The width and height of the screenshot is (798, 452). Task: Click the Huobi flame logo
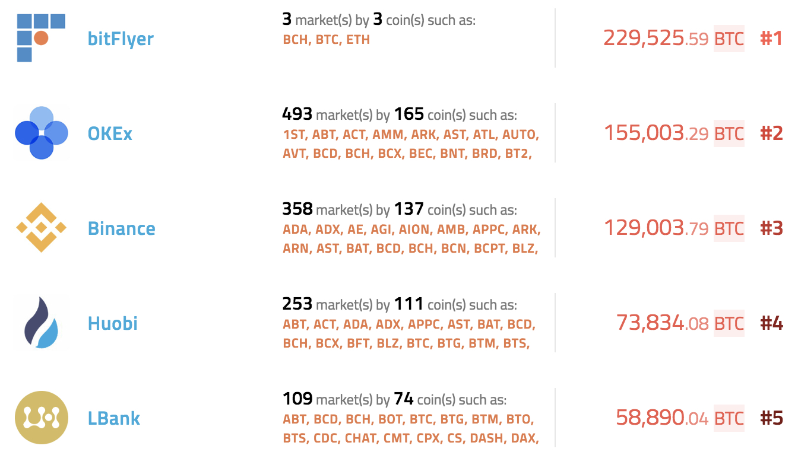tap(41, 323)
